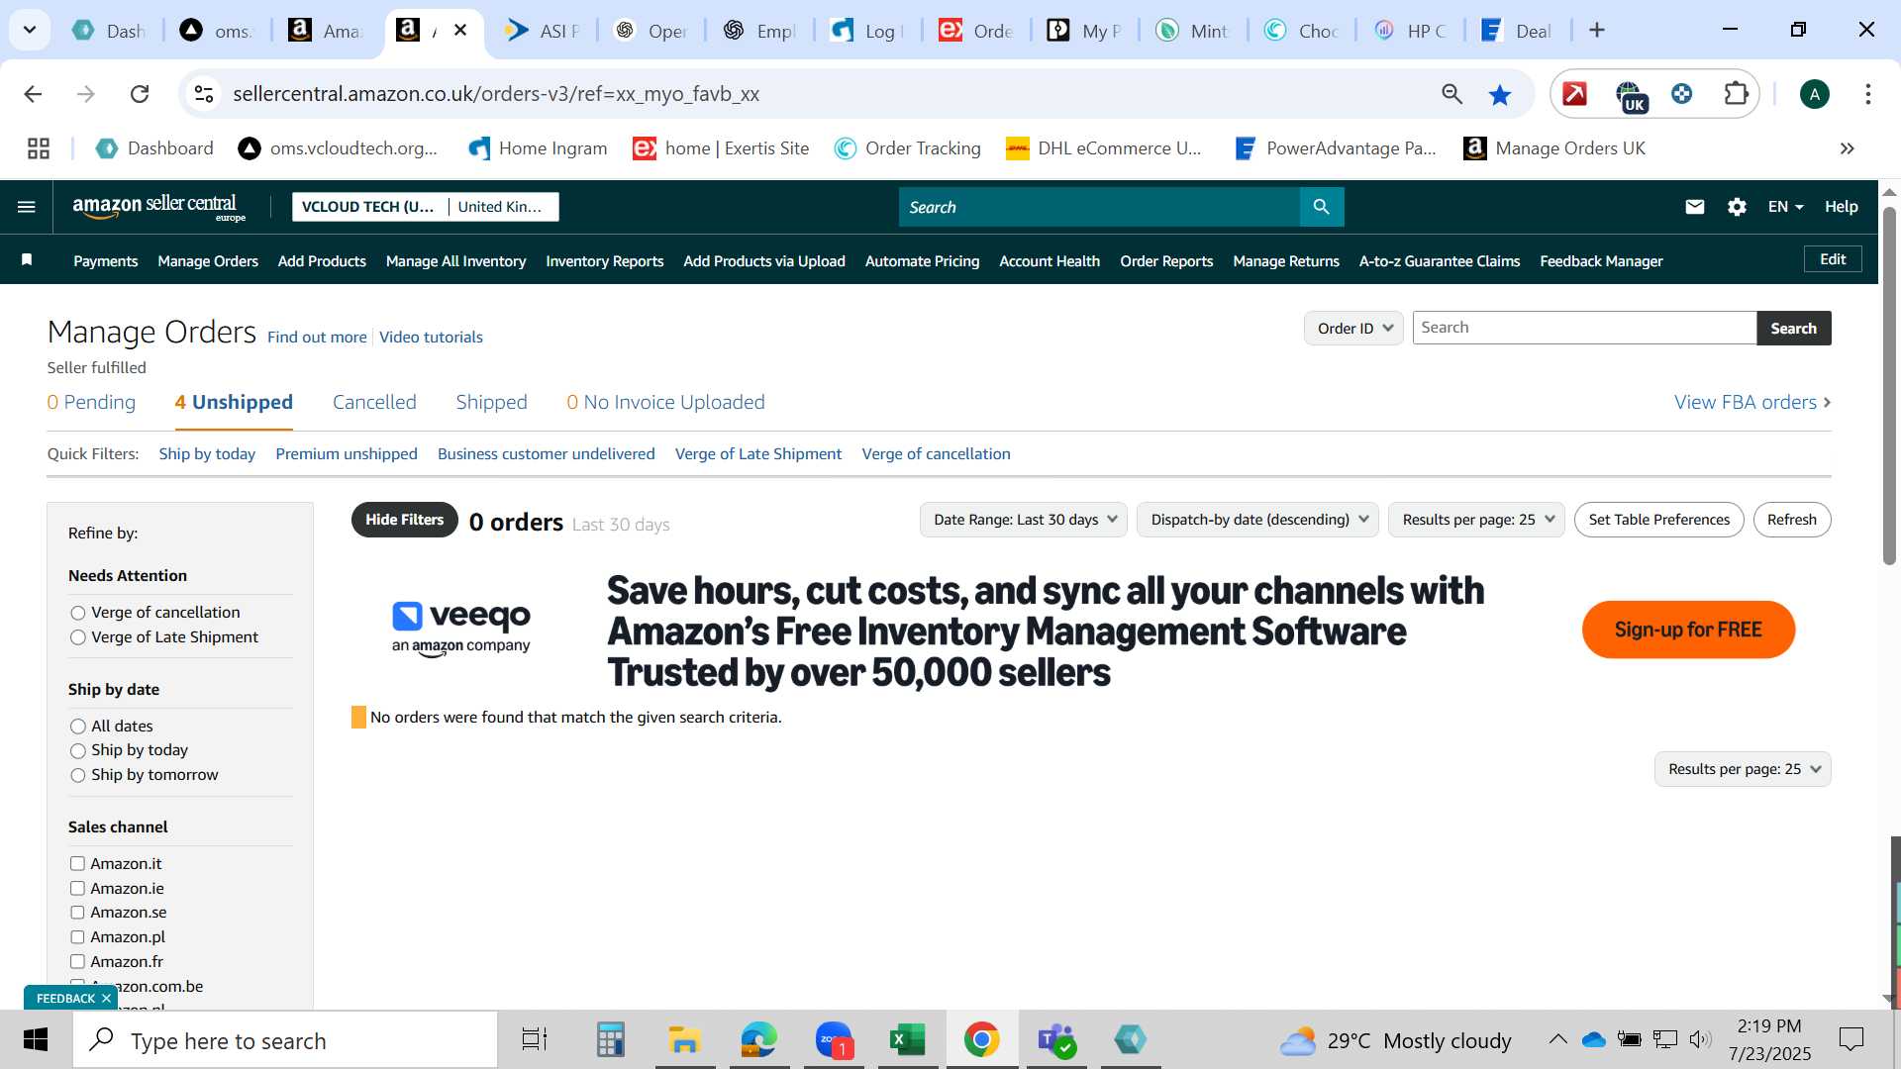Check the Amazon.pl sales channel
The image size is (1901, 1069).
77,937
